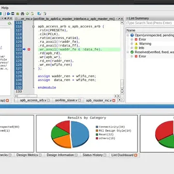
Task: Close the apb_master_mc.v tab
Action: tap(114, 101)
